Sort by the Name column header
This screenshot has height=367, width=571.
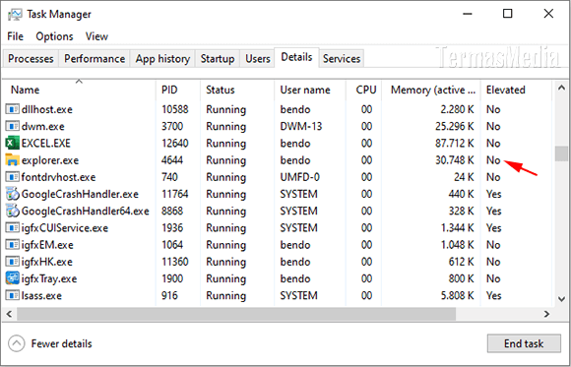click(79, 90)
